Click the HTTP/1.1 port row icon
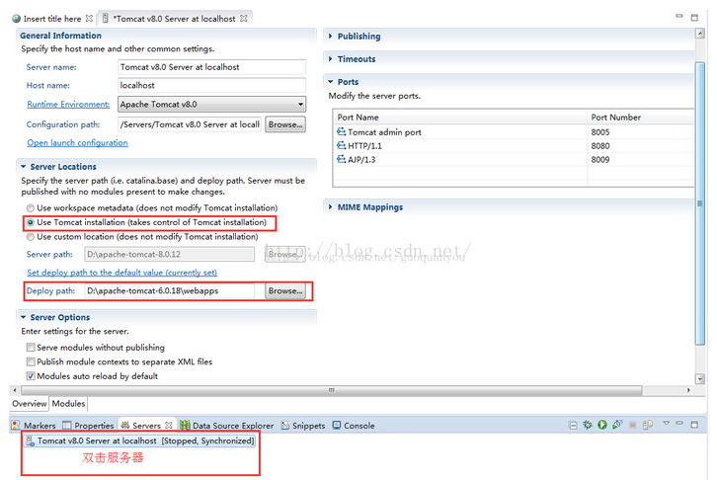717x480 pixels. point(341,145)
